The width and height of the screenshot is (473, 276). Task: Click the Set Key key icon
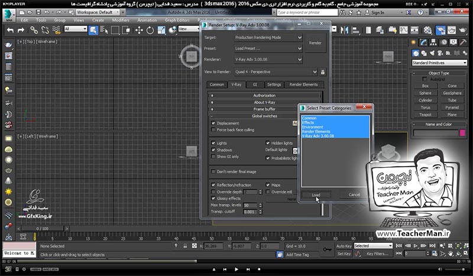(x=327, y=249)
